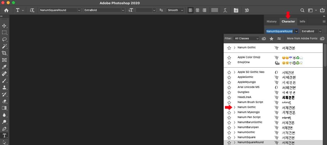Open the Search icon in options bar

(302, 10)
